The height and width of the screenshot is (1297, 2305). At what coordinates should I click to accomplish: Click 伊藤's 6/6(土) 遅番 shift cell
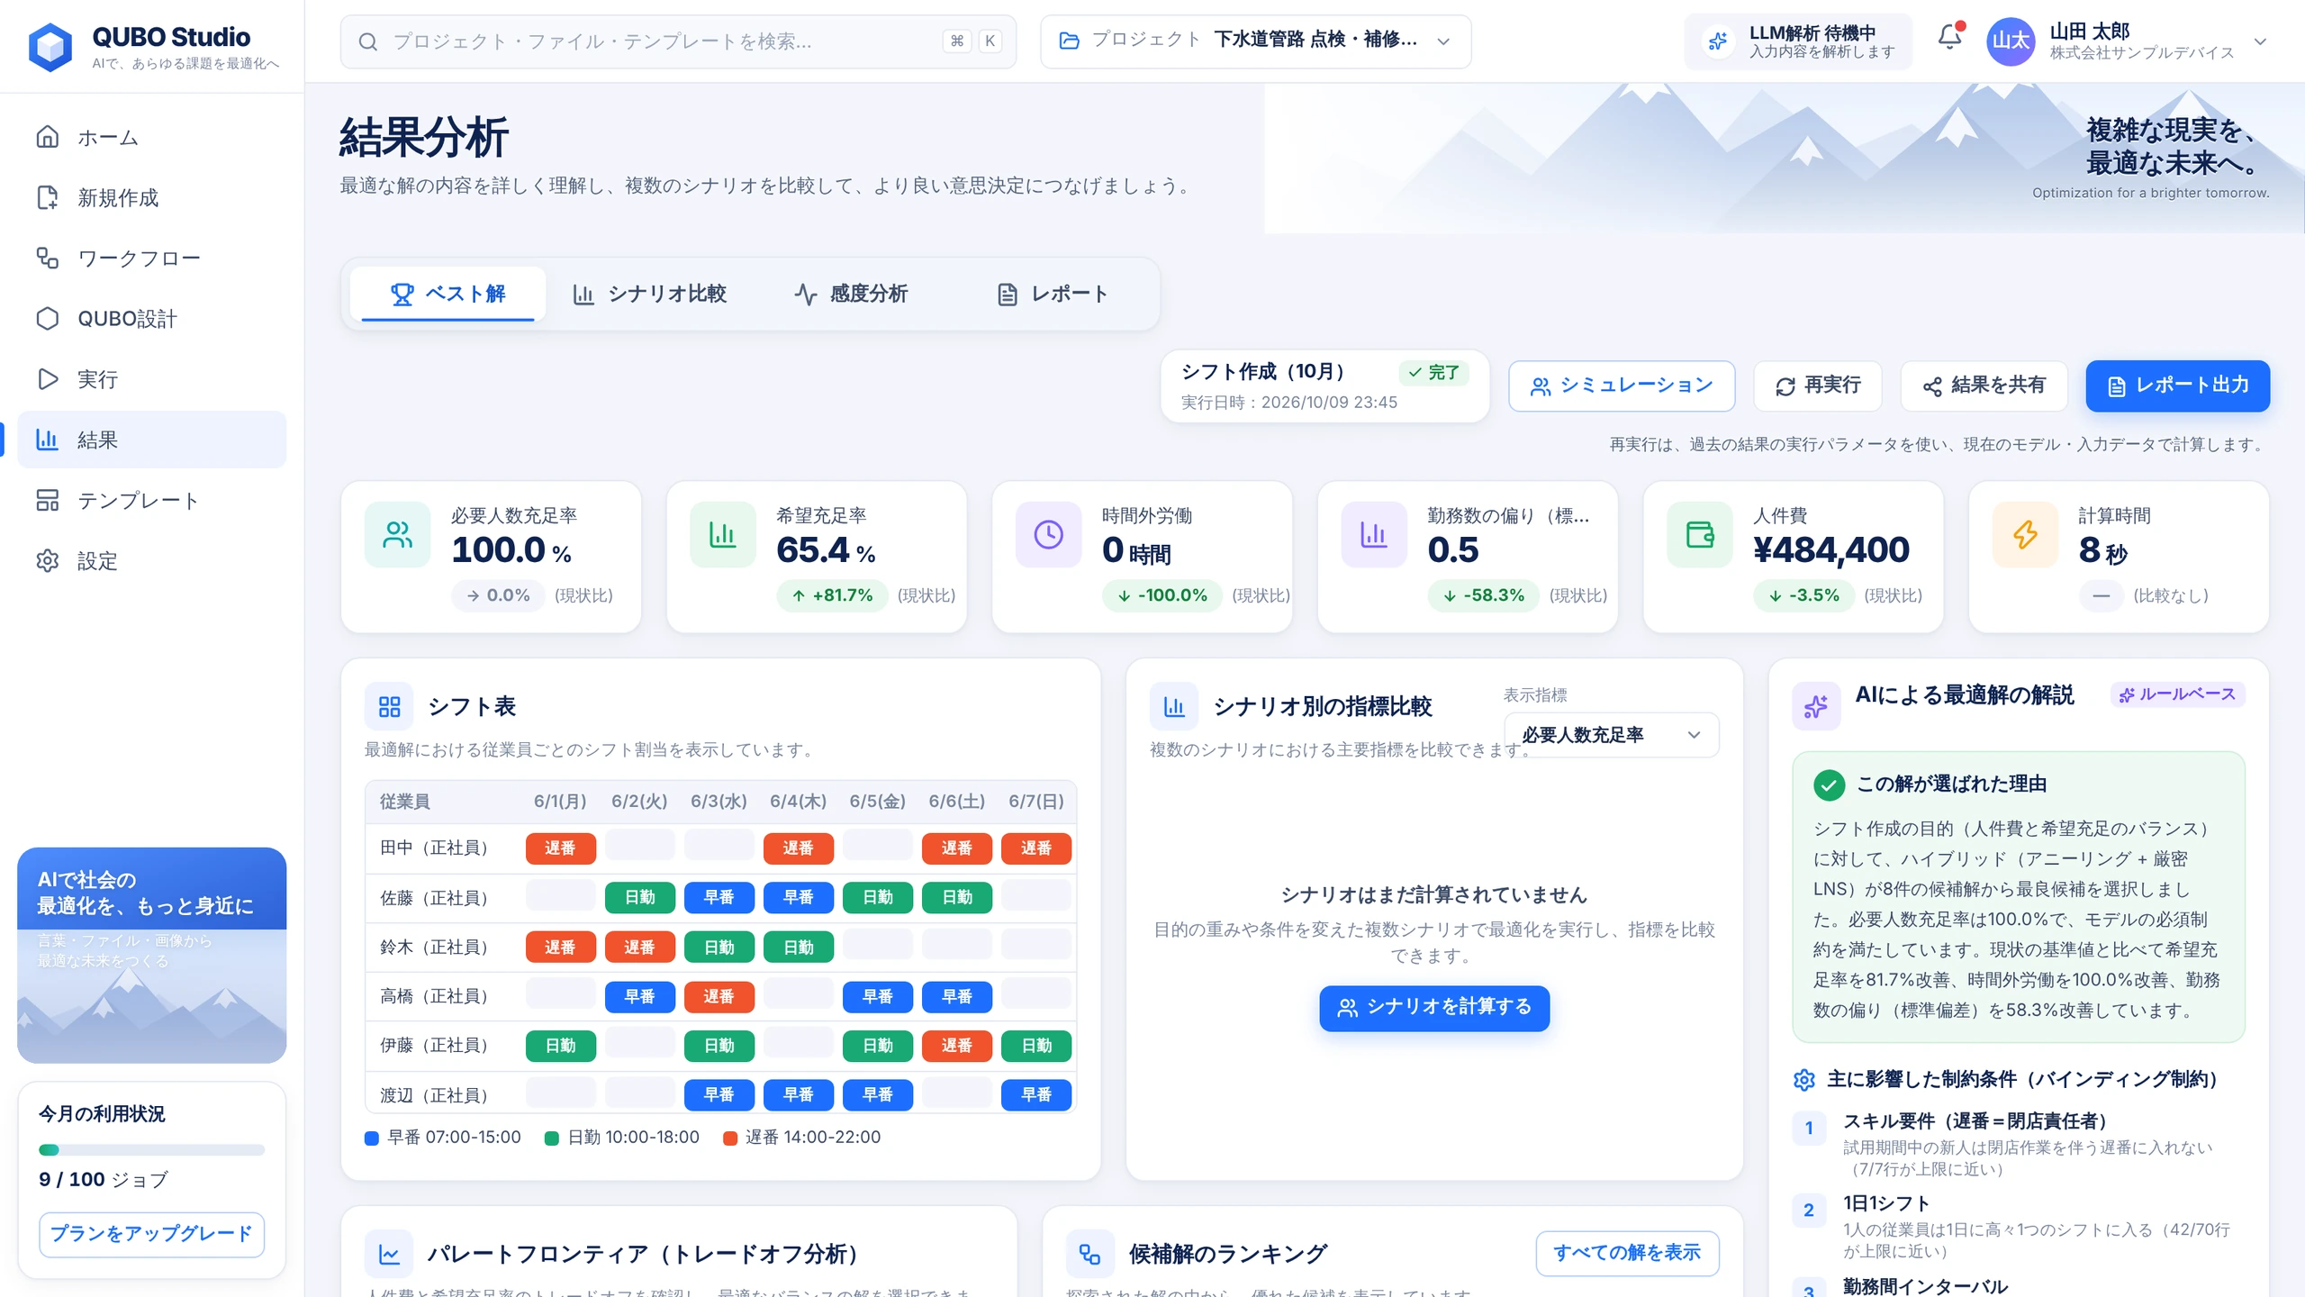click(x=957, y=1046)
